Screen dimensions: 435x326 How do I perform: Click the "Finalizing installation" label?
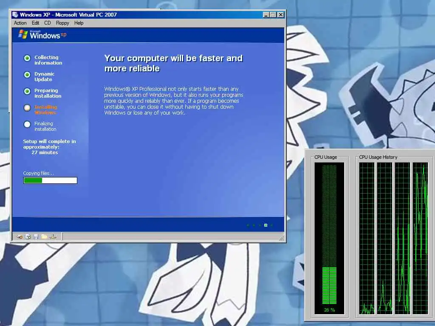click(45, 126)
